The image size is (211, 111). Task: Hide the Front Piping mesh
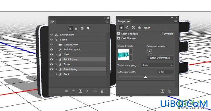[x=51, y=69]
